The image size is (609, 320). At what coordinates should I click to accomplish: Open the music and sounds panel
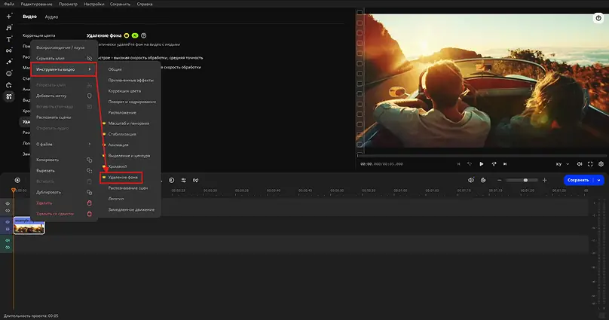click(8, 28)
